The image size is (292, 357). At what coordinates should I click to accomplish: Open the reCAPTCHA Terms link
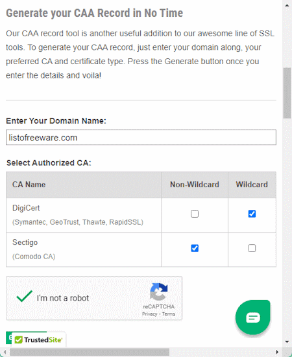tap(169, 314)
